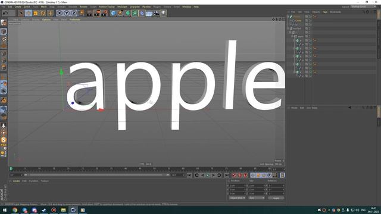Select the Texture mode checker icon
The height and width of the screenshot is (214, 381).
point(4,39)
